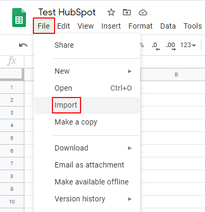Select column B header
Screen dimensions: 205x212
click(173, 75)
